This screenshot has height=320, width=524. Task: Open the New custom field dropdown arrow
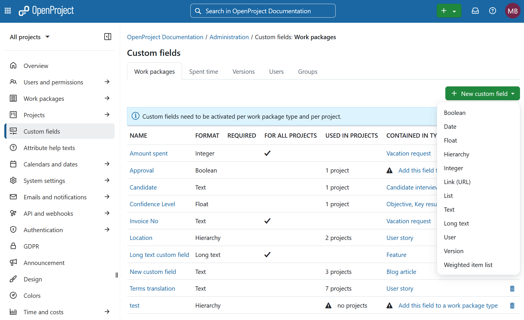513,93
